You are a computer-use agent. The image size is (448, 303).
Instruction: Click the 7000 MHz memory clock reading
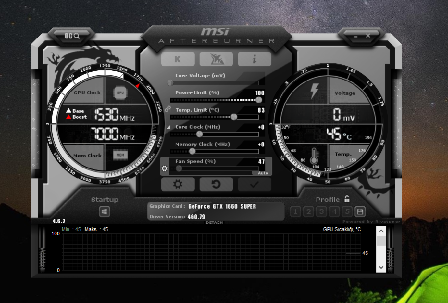pos(112,134)
